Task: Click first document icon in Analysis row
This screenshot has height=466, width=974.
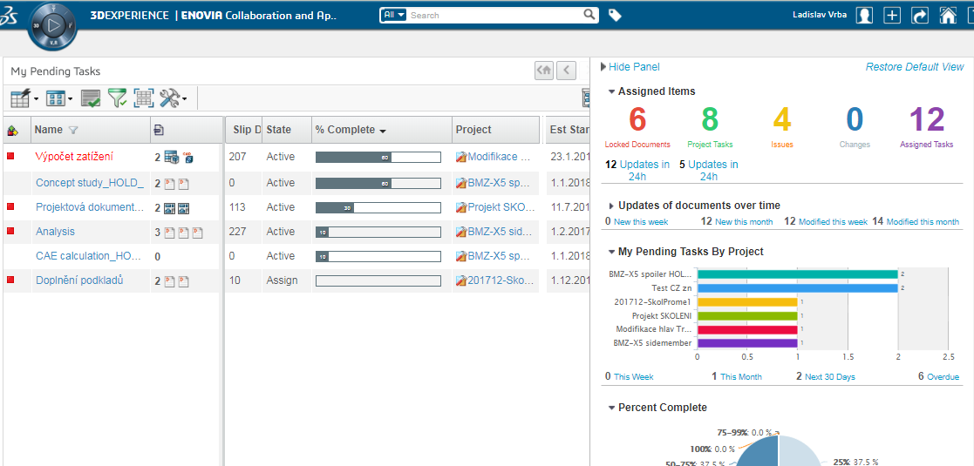Action: (x=169, y=232)
